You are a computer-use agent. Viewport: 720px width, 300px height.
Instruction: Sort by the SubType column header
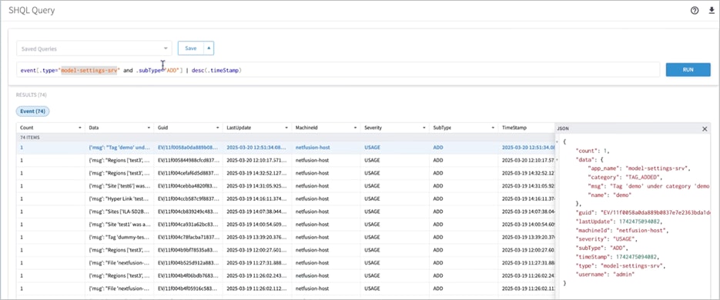pyautogui.click(x=442, y=128)
